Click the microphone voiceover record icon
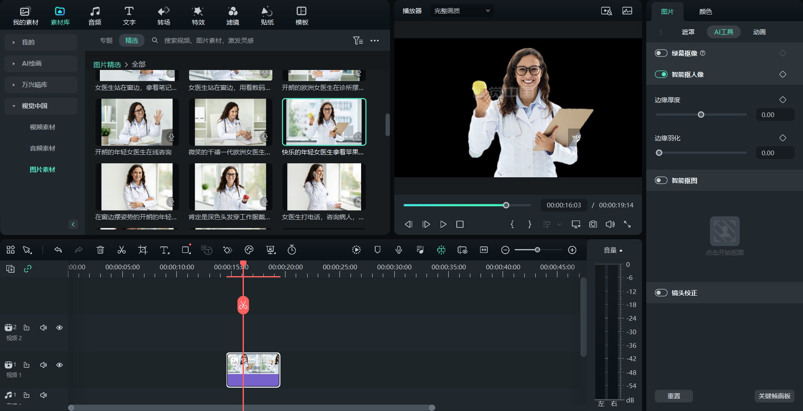The image size is (803, 411). (399, 250)
